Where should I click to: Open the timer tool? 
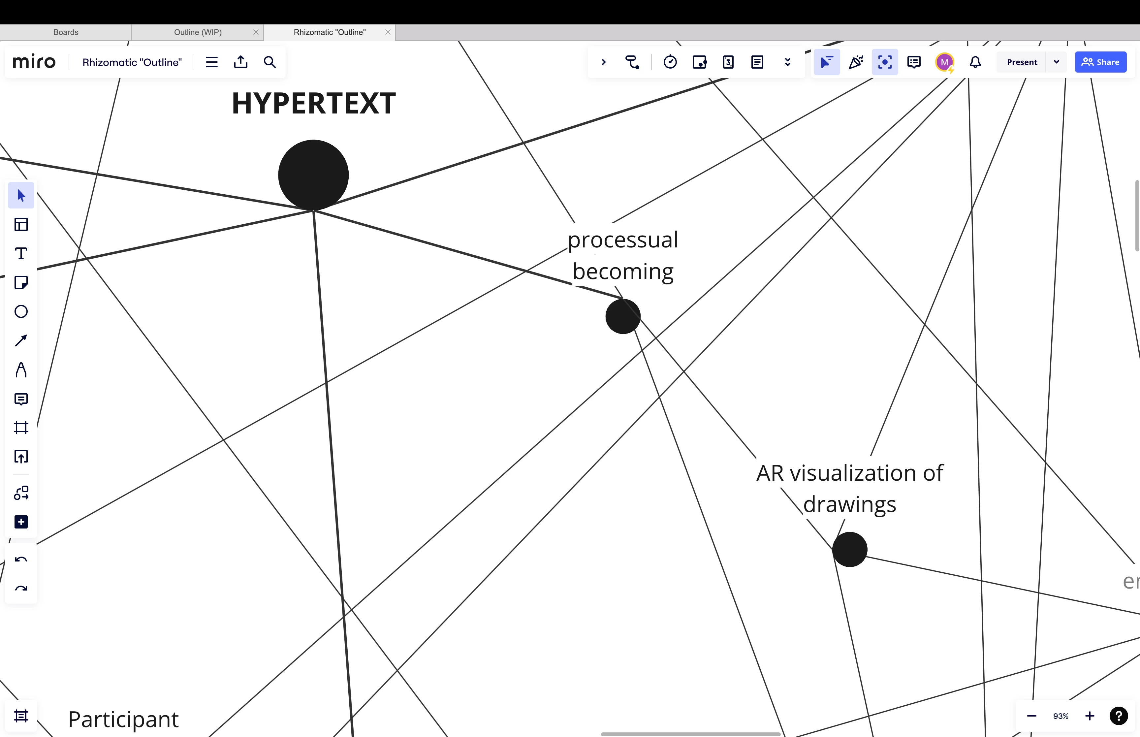(x=670, y=62)
